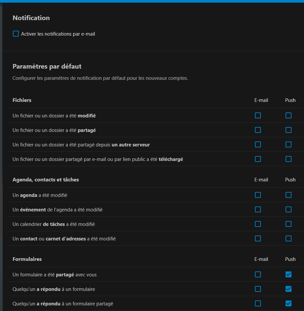The height and width of the screenshot is (311, 304).
Task: Disable Push for a répondu à un formulaire
Action: 289,289
